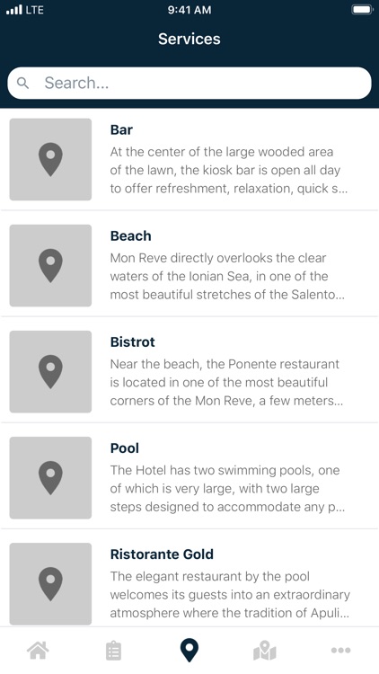Select the Pool swimming pools description text
The image size is (379, 674).
tap(227, 489)
